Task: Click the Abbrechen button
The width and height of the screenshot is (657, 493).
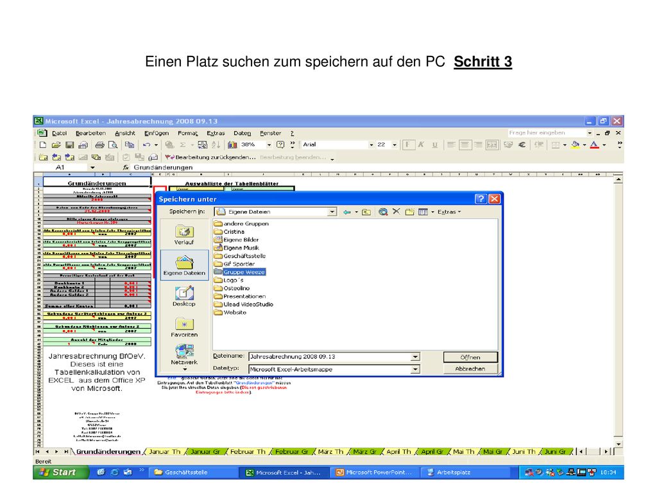Action: (x=470, y=369)
